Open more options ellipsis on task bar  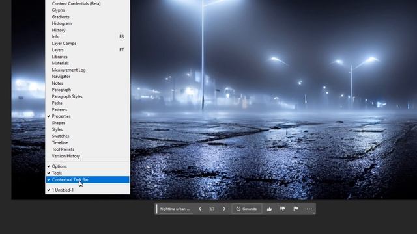(x=309, y=209)
